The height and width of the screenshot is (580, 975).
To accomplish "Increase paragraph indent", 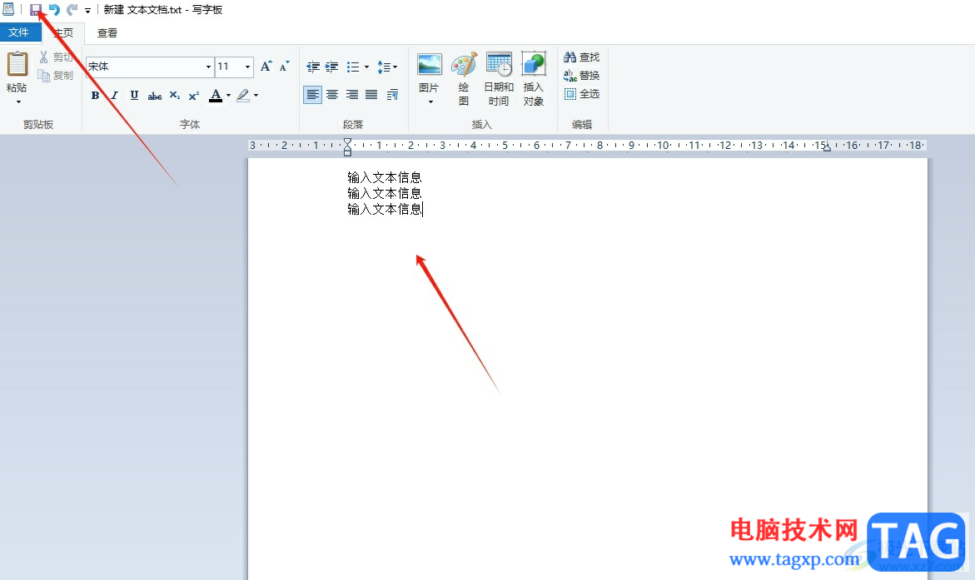I will point(332,67).
